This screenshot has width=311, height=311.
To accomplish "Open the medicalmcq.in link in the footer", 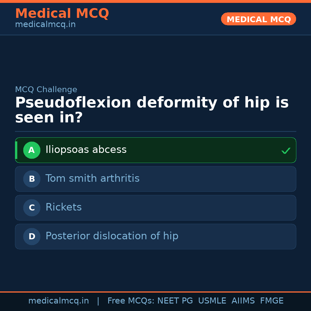I will pos(58,301).
